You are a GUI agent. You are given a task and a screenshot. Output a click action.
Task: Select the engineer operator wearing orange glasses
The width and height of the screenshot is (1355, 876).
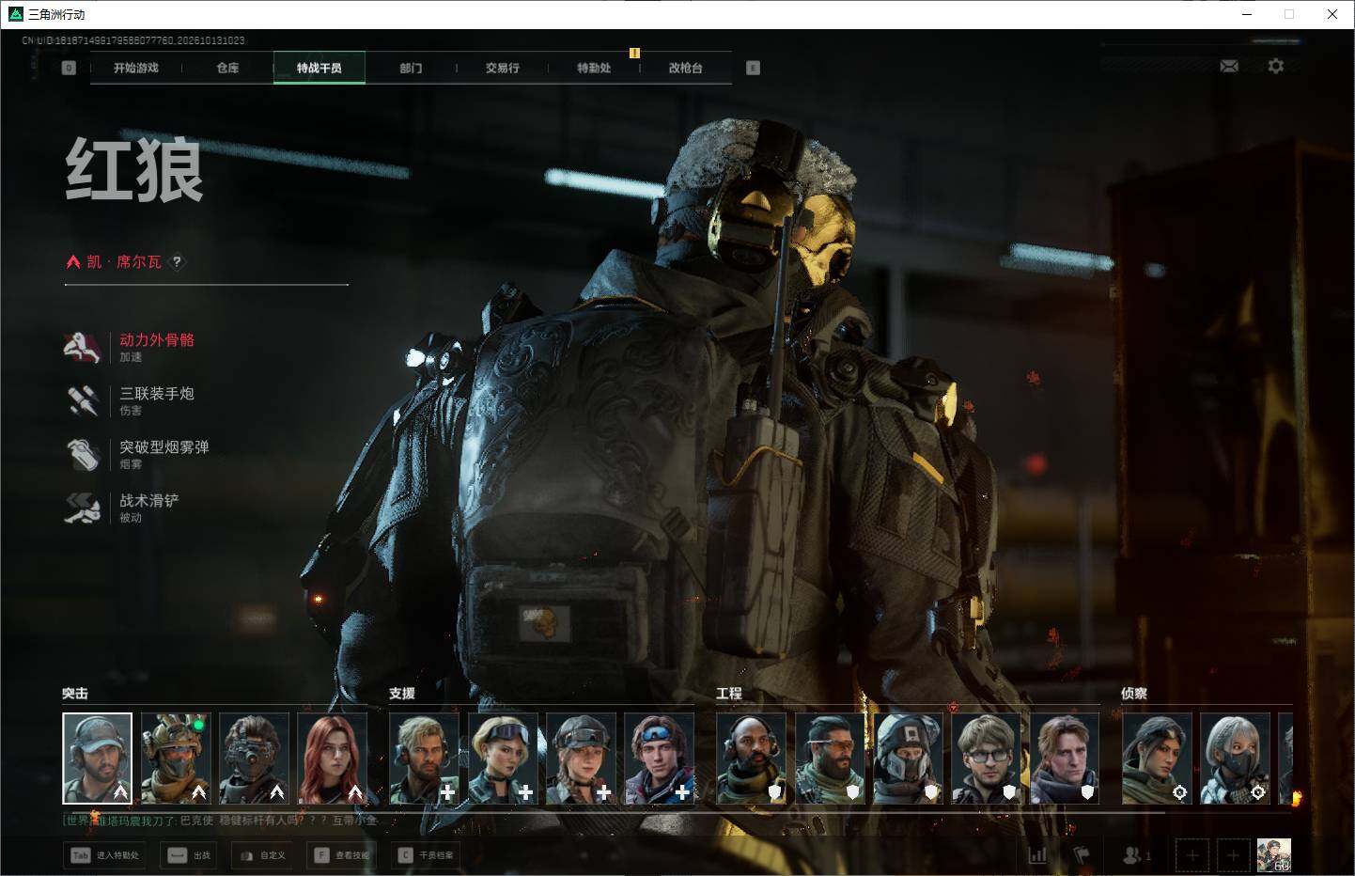coord(830,759)
